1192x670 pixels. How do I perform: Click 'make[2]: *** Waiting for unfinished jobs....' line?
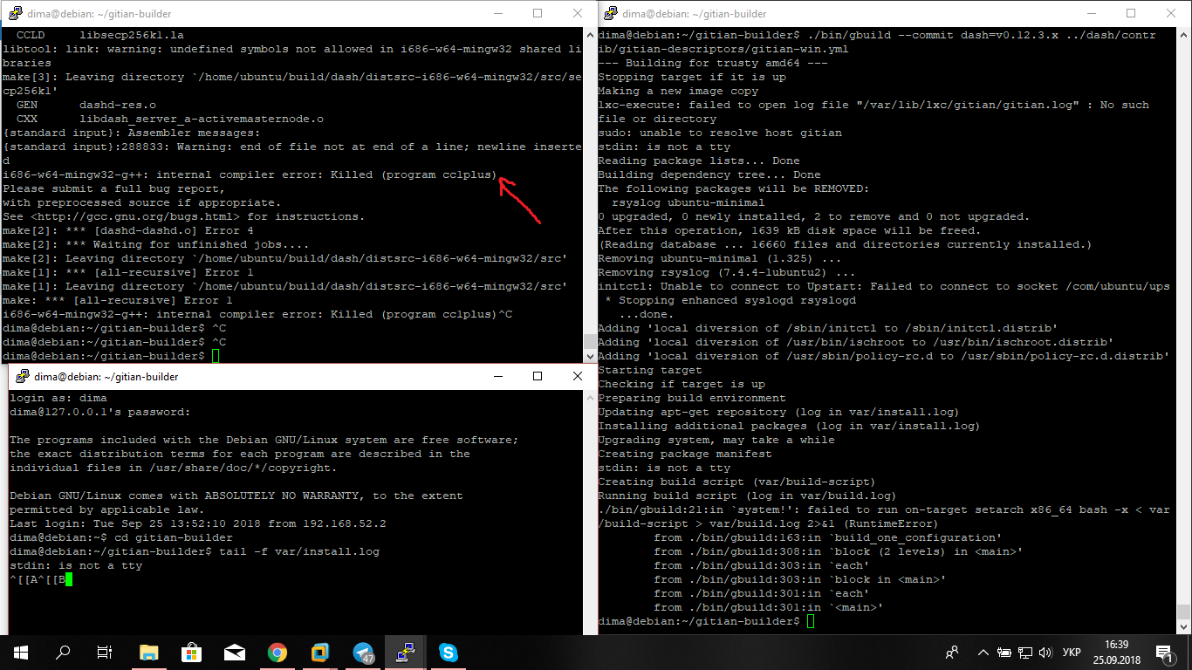156,244
